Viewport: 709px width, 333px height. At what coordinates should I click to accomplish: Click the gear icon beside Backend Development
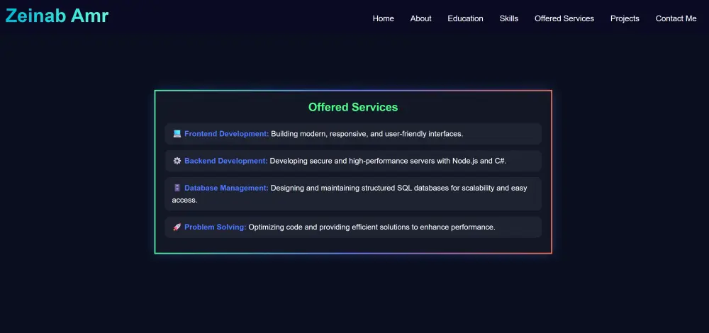click(177, 161)
